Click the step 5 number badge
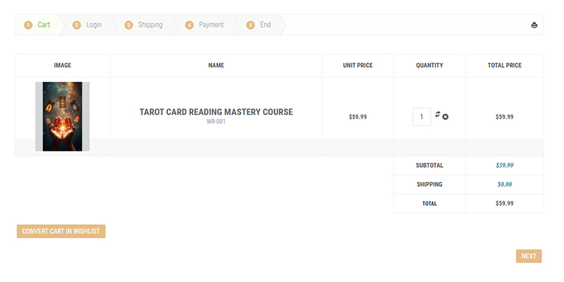Viewport: 564px width, 282px height. coord(250,25)
